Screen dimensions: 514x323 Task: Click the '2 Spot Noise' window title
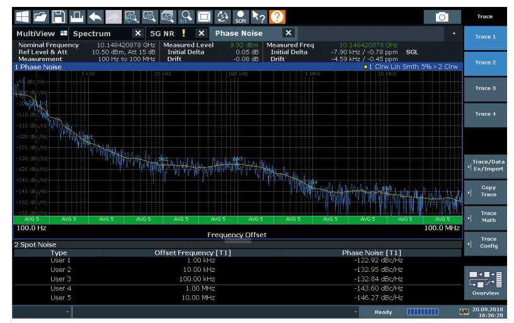[x=35, y=245]
